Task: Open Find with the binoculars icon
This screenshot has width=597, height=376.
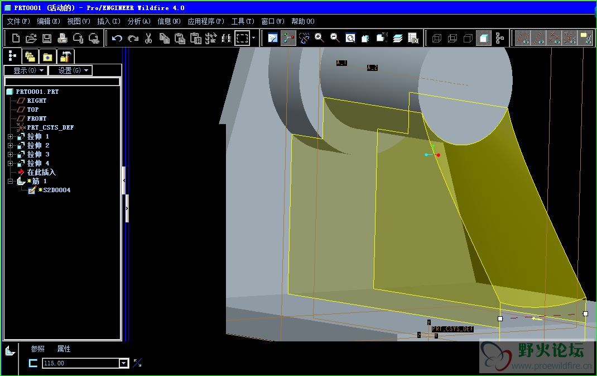Action: [227, 38]
